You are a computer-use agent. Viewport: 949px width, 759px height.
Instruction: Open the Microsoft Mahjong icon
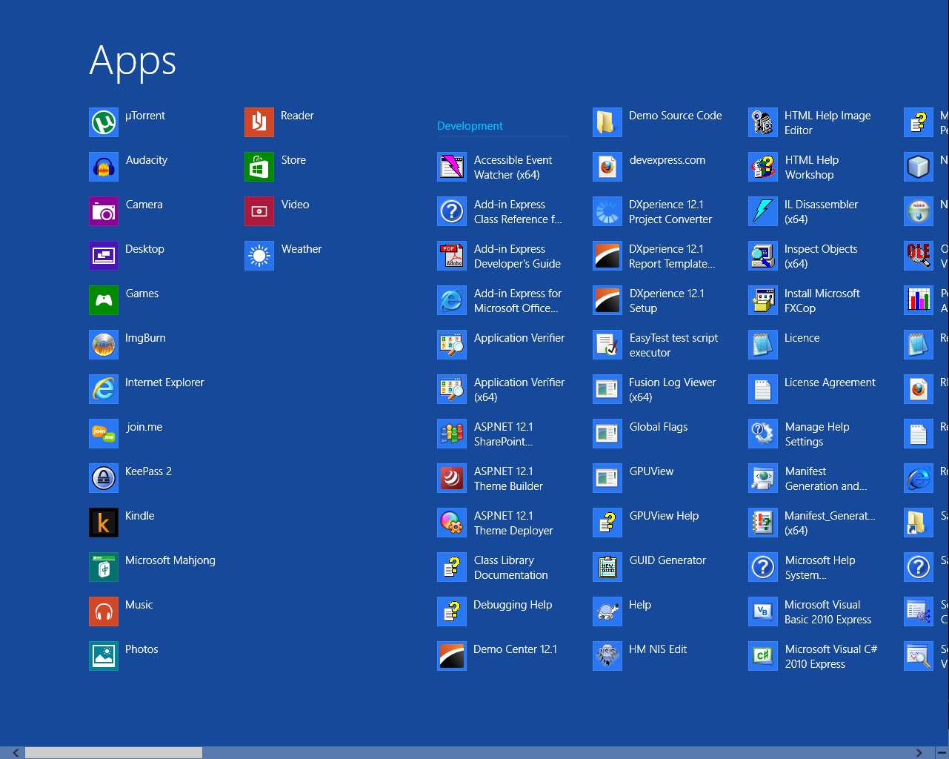coord(104,567)
